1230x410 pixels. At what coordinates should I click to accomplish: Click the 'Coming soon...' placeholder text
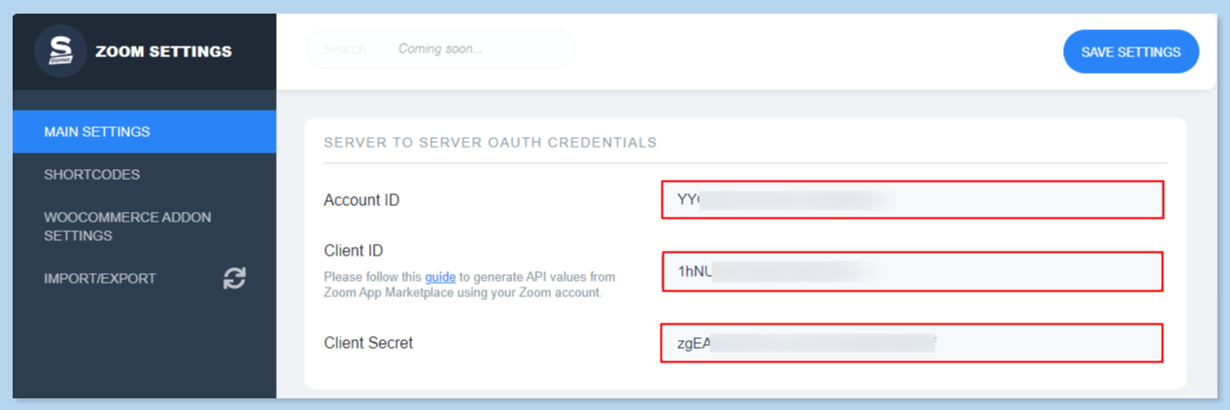click(440, 50)
